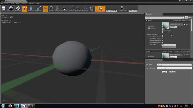Screen dimensions: 193x108
Task: Display vertex Normals
Action: (x=71, y=9)
